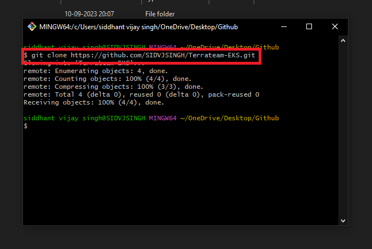Viewport: 372px width, 249px height.
Task: Click the terminal scrollbar down arrow
Action: (x=343, y=221)
